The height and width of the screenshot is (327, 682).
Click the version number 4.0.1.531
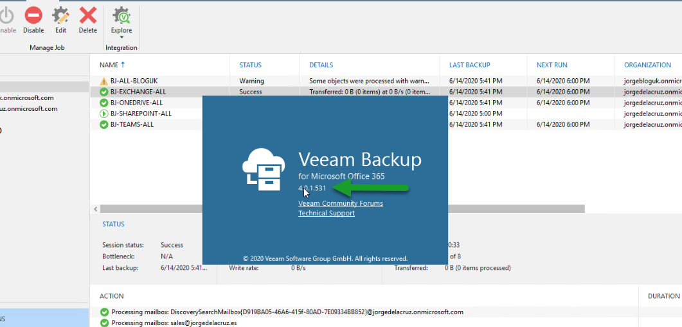click(312, 188)
